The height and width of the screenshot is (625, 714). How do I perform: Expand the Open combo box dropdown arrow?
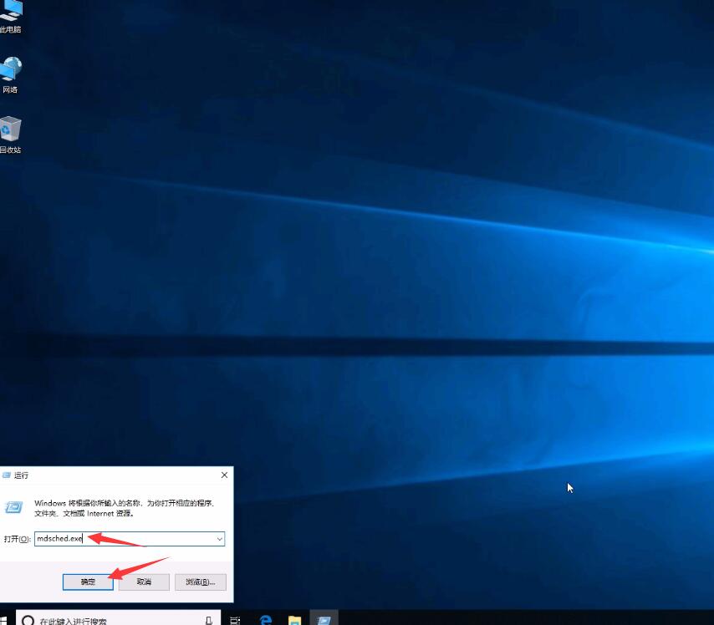(x=220, y=539)
